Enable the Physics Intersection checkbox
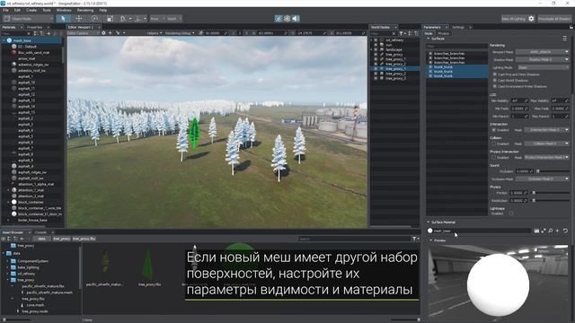 [494, 158]
